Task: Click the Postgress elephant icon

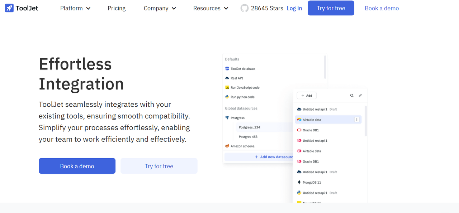Action: pyautogui.click(x=227, y=117)
